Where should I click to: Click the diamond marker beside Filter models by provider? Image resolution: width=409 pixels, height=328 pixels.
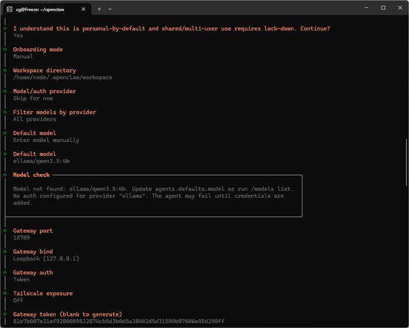tap(5, 112)
